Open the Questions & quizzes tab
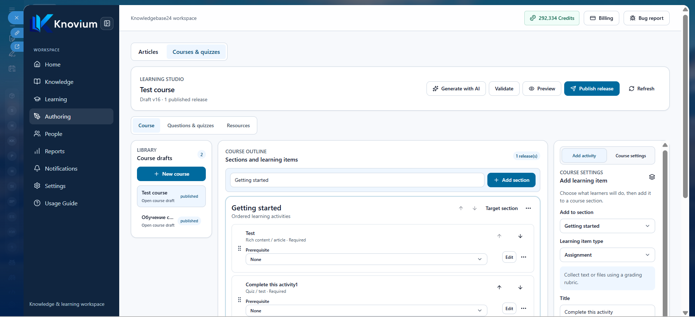Screen dimensions: 695x317 [191, 125]
